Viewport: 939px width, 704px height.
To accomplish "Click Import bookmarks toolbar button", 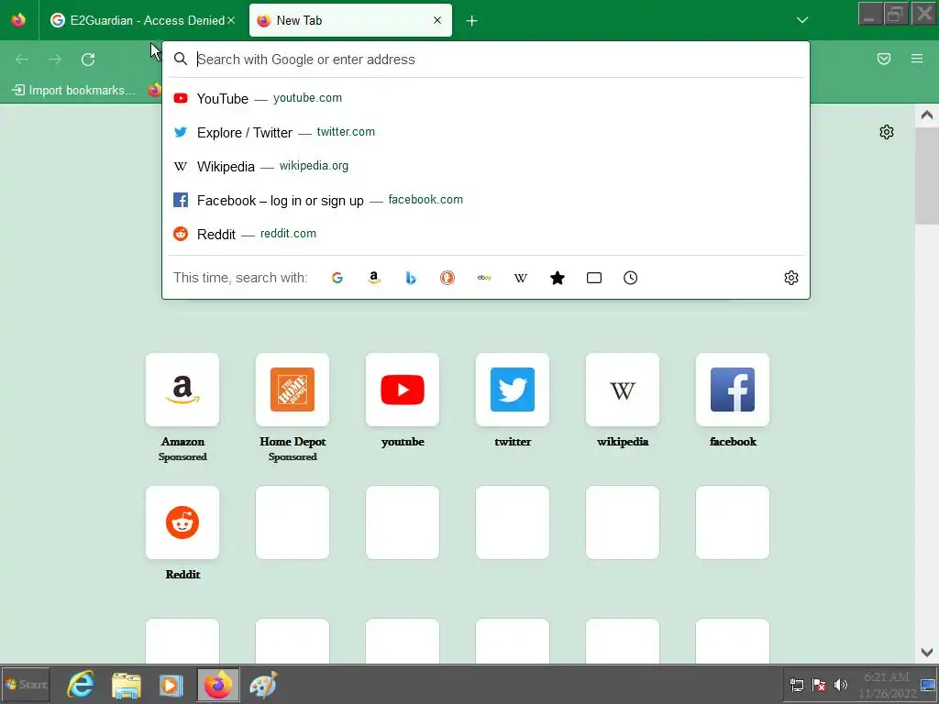I will click(x=74, y=91).
